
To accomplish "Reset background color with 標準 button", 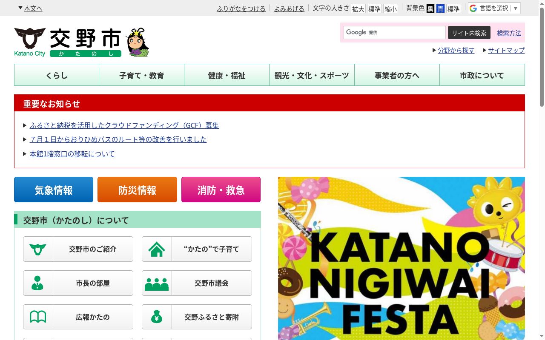I will coord(453,8).
